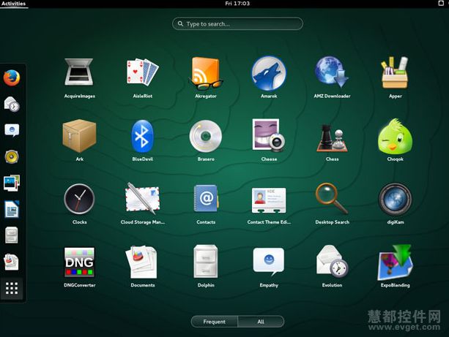Switch to the All apps view
The height and width of the screenshot is (337, 449).
pyautogui.click(x=261, y=322)
